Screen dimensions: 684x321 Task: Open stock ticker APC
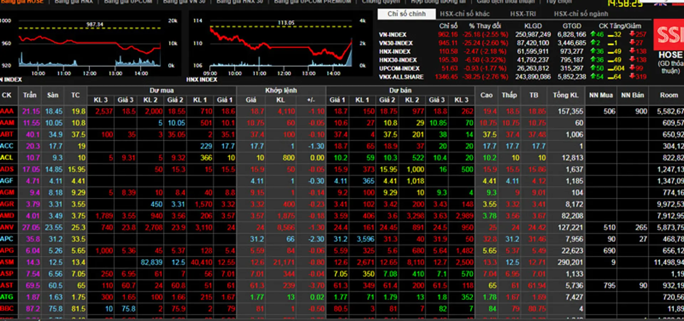7,239
